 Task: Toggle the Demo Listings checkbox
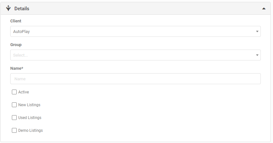14,131
